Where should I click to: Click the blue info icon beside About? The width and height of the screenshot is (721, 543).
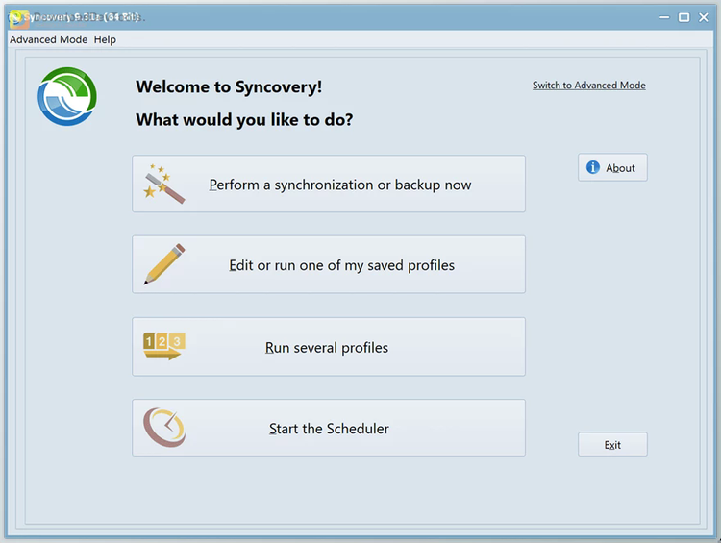pos(593,167)
